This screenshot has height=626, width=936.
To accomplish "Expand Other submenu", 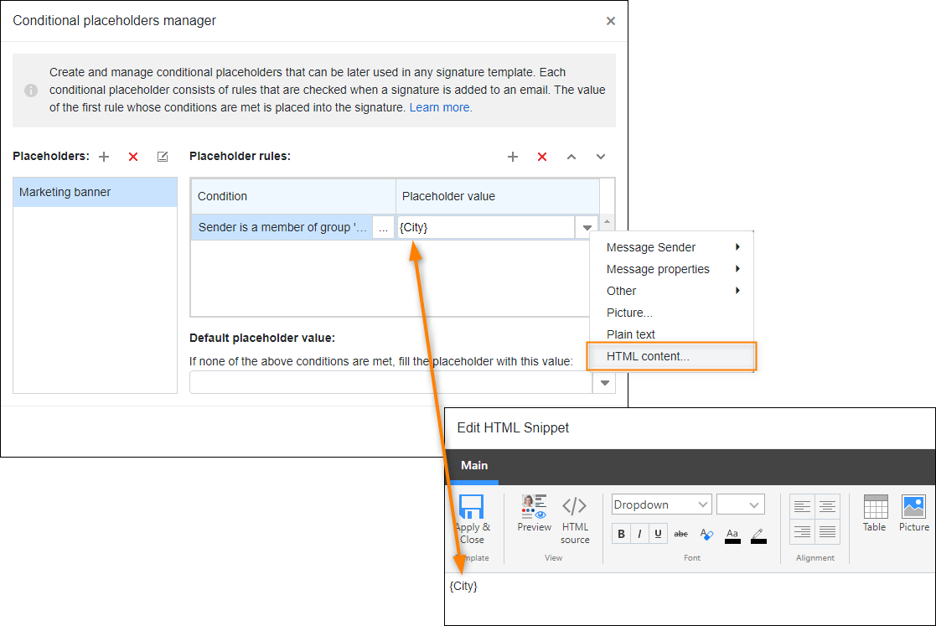I will [672, 291].
